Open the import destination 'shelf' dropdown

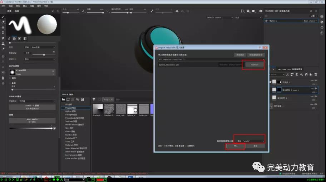tap(249, 141)
